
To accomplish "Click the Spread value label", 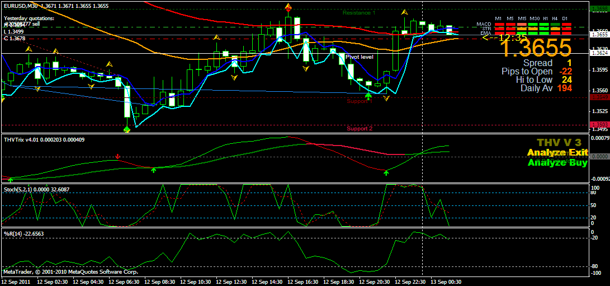I will pyautogui.click(x=538, y=63).
